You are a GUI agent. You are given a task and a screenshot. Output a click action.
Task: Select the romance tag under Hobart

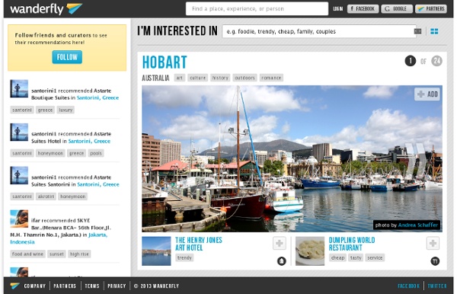tap(271, 78)
